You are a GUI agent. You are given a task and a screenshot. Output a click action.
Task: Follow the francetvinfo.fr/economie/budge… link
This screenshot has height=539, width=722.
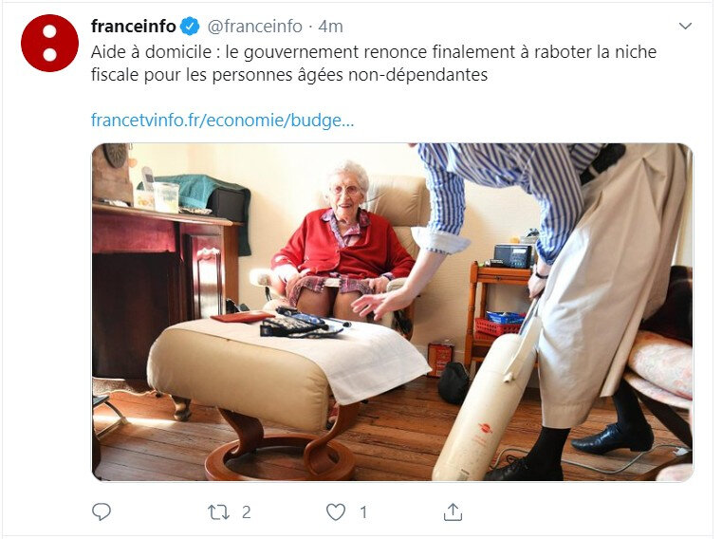point(222,121)
